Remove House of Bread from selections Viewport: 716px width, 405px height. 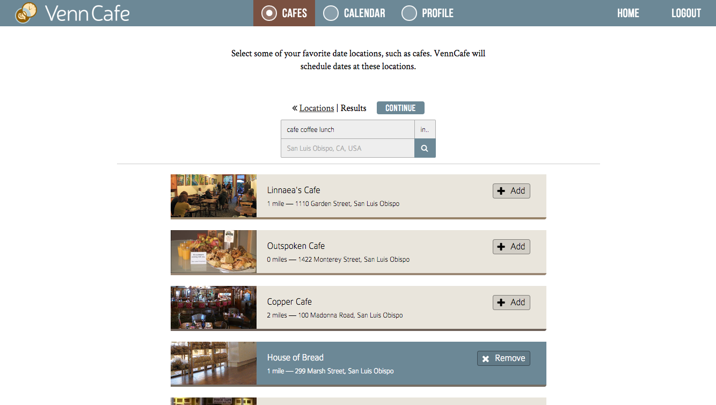click(x=503, y=358)
